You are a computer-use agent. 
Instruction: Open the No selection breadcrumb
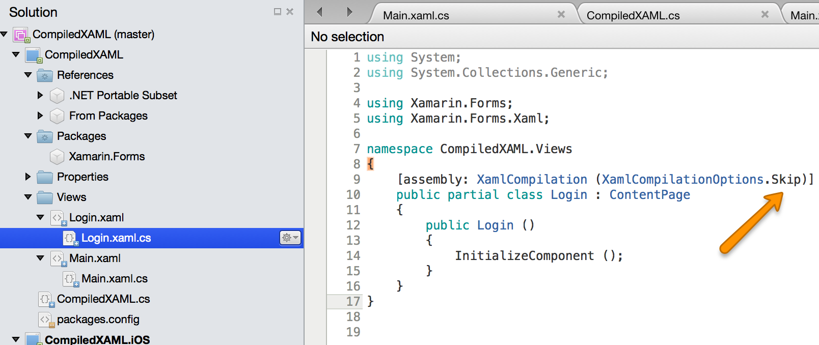[x=347, y=37]
